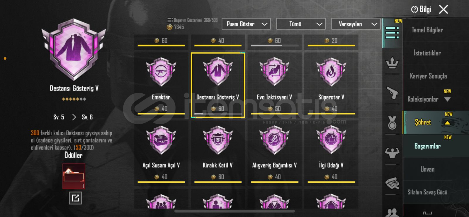Open the medal category icon
This screenshot has width=469, height=217.
(x=392, y=123)
